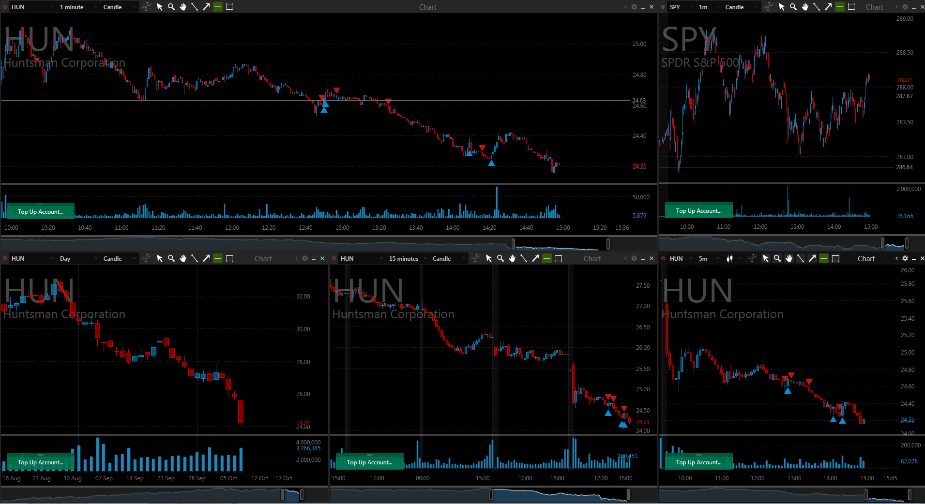925x504 pixels.
Task: Toggle the horizontal line tool in HUN 1 minute chart
Action: 218,7
